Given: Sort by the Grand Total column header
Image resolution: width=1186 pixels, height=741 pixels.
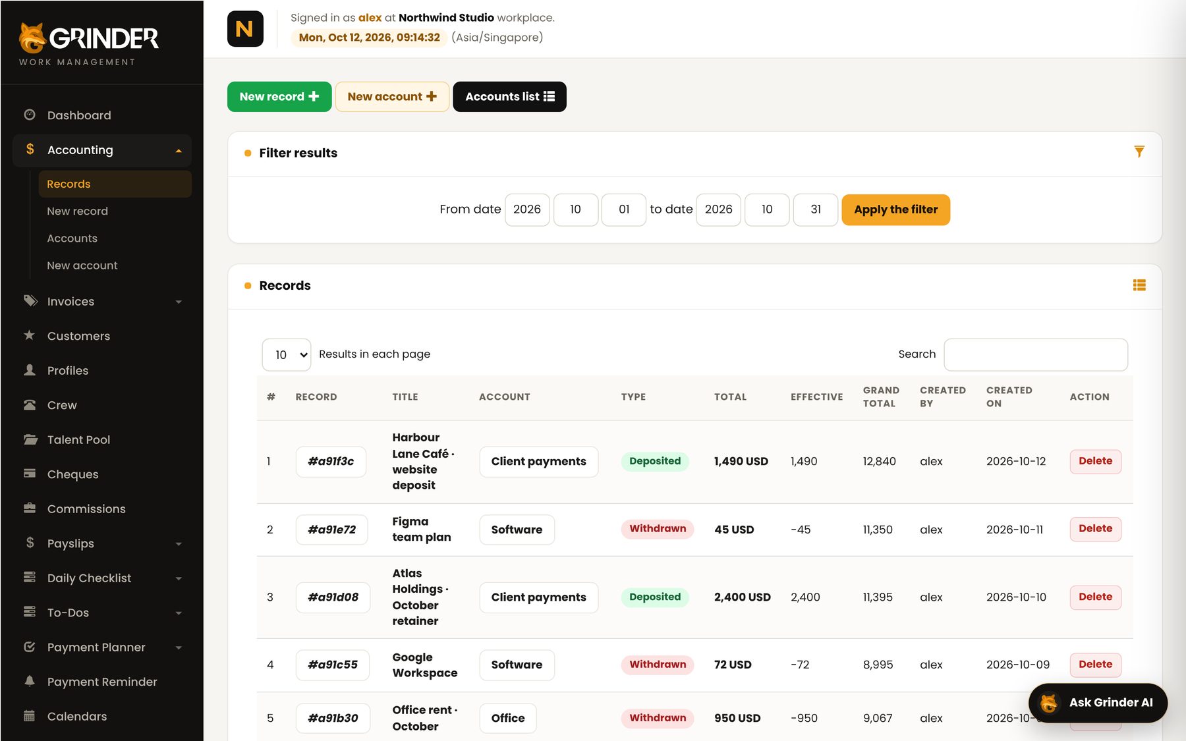Looking at the screenshot, I should pyautogui.click(x=881, y=397).
